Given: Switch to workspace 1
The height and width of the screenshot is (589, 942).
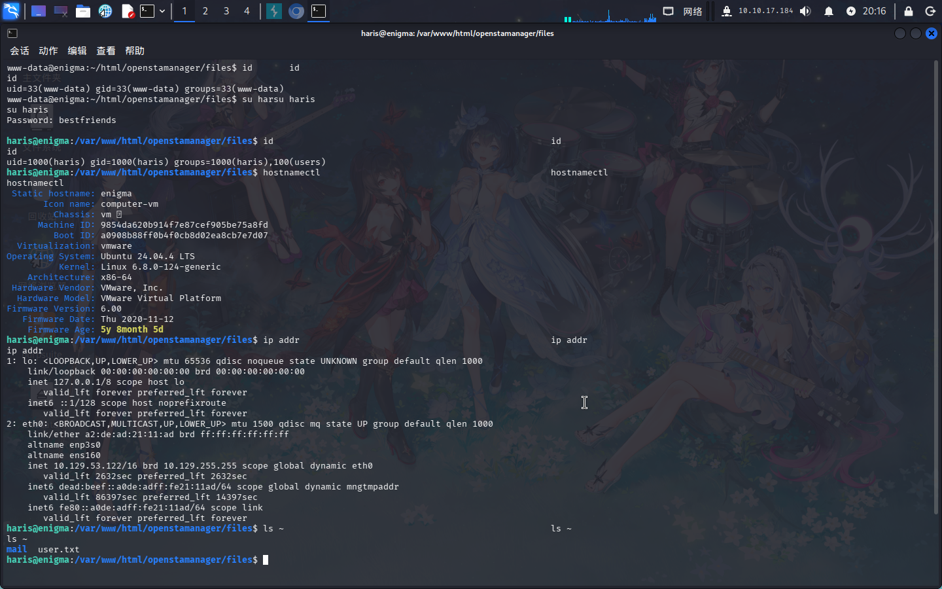Looking at the screenshot, I should coord(184,11).
